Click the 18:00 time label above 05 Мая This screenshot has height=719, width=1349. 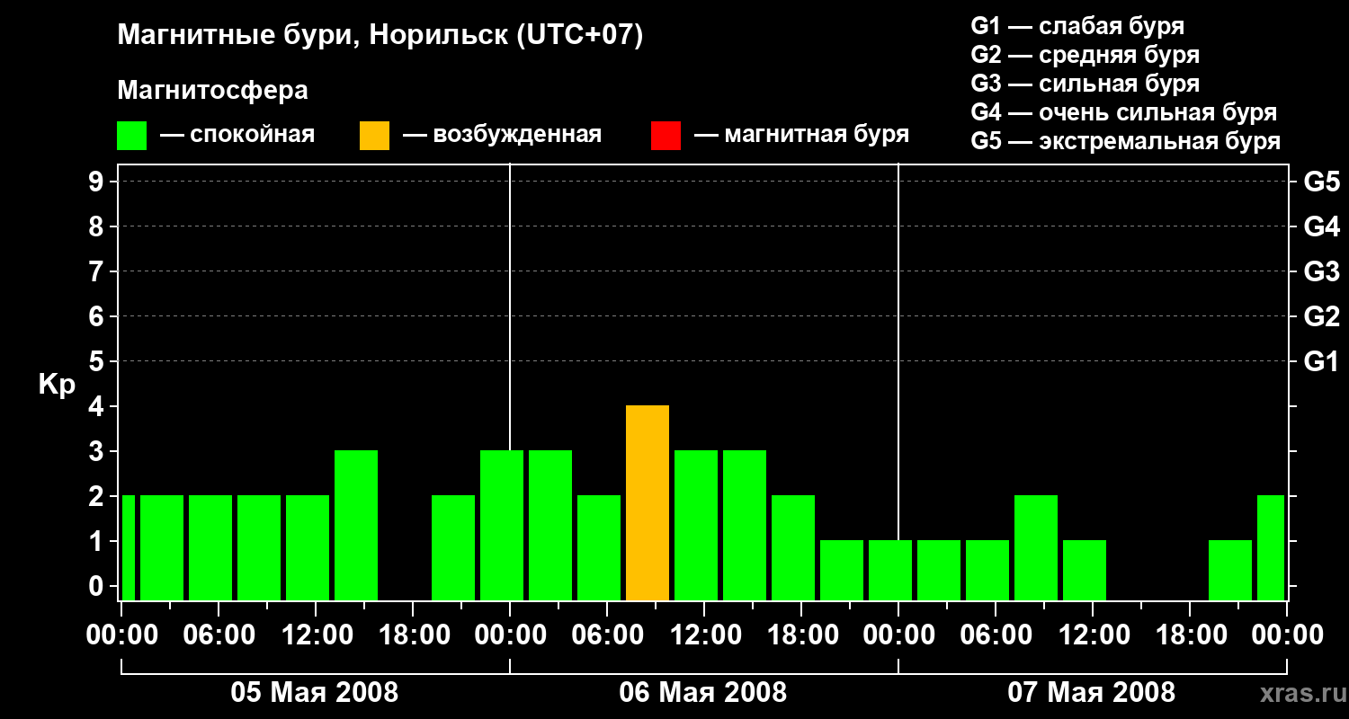(x=413, y=635)
